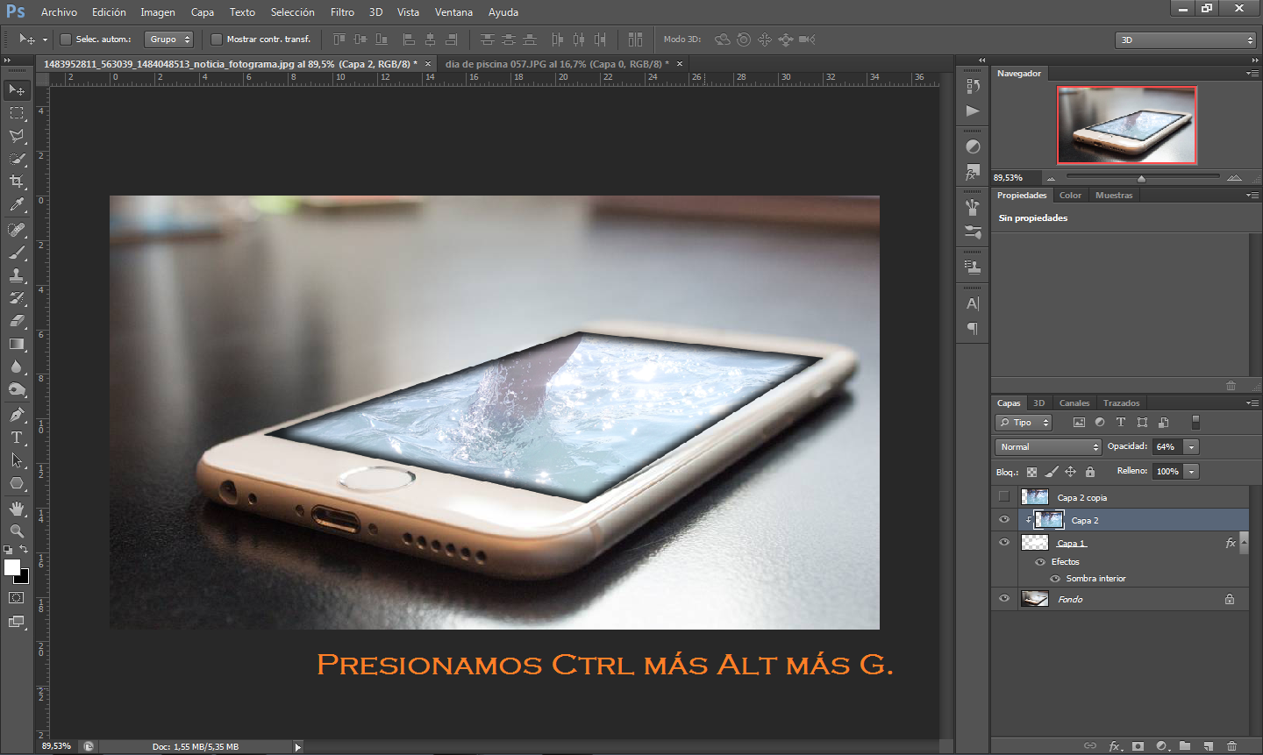Hide the Efectos of Capa 1
Image resolution: width=1263 pixels, height=755 pixels.
(x=1040, y=562)
